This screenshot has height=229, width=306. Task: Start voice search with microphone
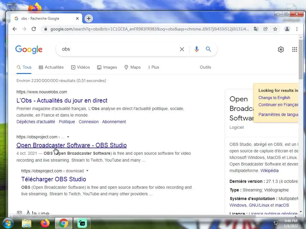pos(197,49)
